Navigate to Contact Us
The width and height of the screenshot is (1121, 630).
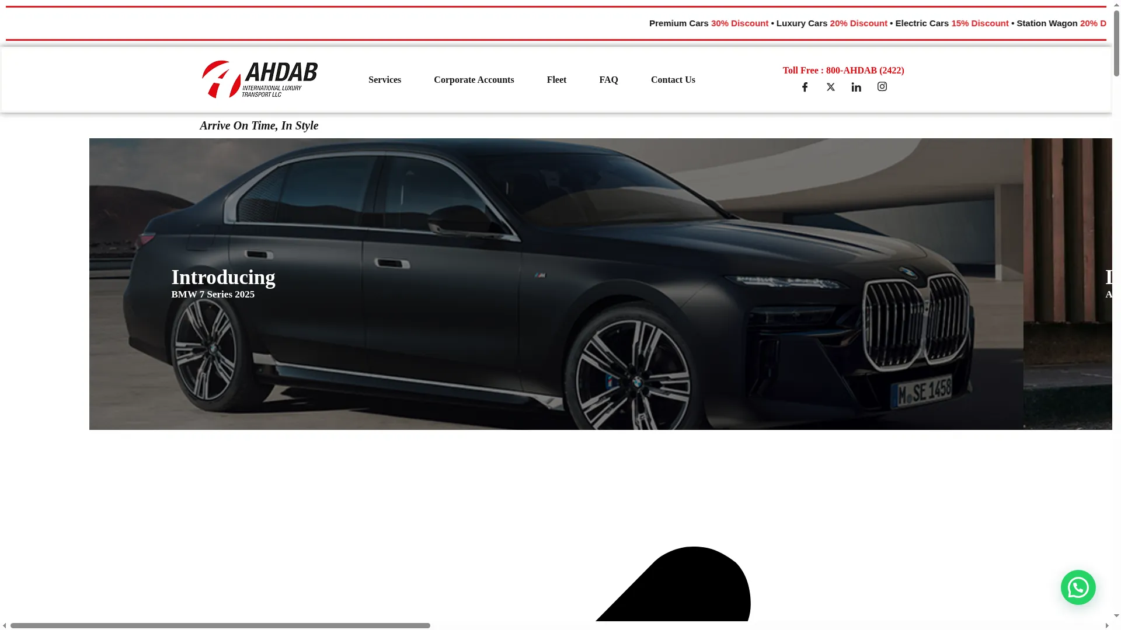pyautogui.click(x=673, y=80)
